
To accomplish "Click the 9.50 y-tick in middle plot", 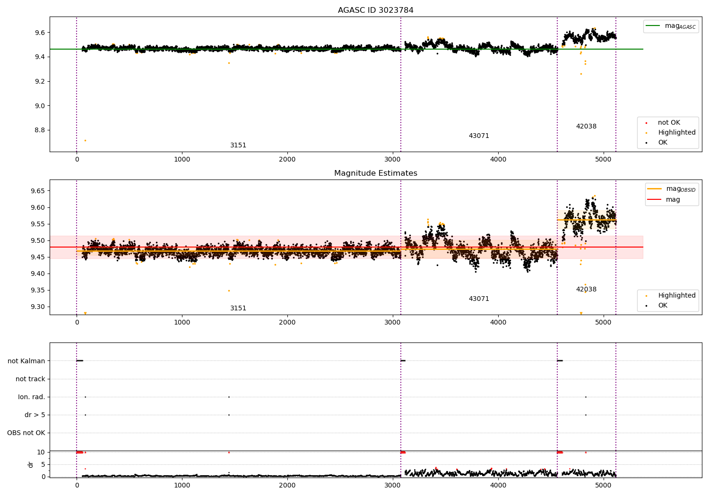I will coord(38,241).
